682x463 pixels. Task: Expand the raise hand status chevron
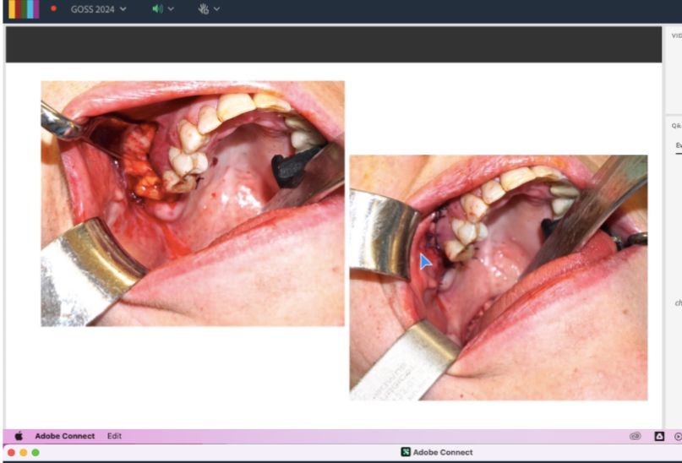216,8
